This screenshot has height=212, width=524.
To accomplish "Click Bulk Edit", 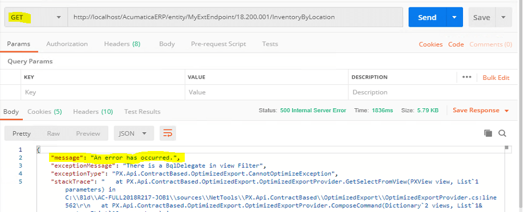I will [496, 78].
